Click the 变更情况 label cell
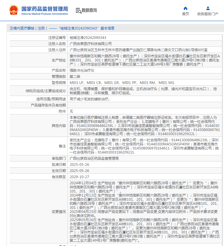Screen dimensions: 224x246 [x=39, y=212]
